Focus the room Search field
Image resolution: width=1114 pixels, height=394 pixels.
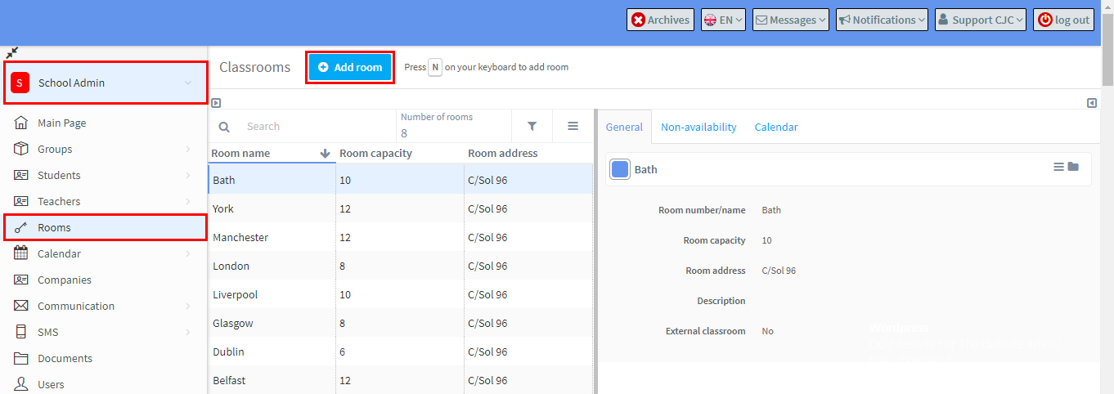pyautogui.click(x=317, y=126)
